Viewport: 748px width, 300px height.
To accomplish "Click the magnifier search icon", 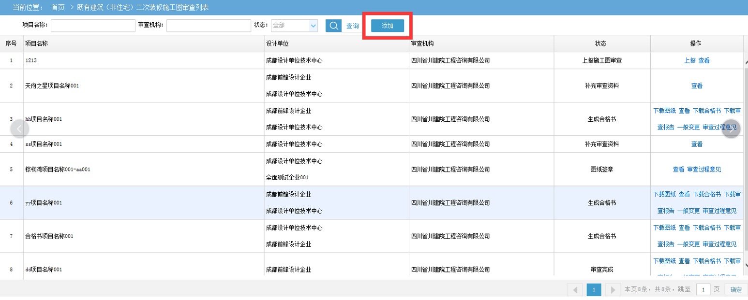I will [333, 26].
